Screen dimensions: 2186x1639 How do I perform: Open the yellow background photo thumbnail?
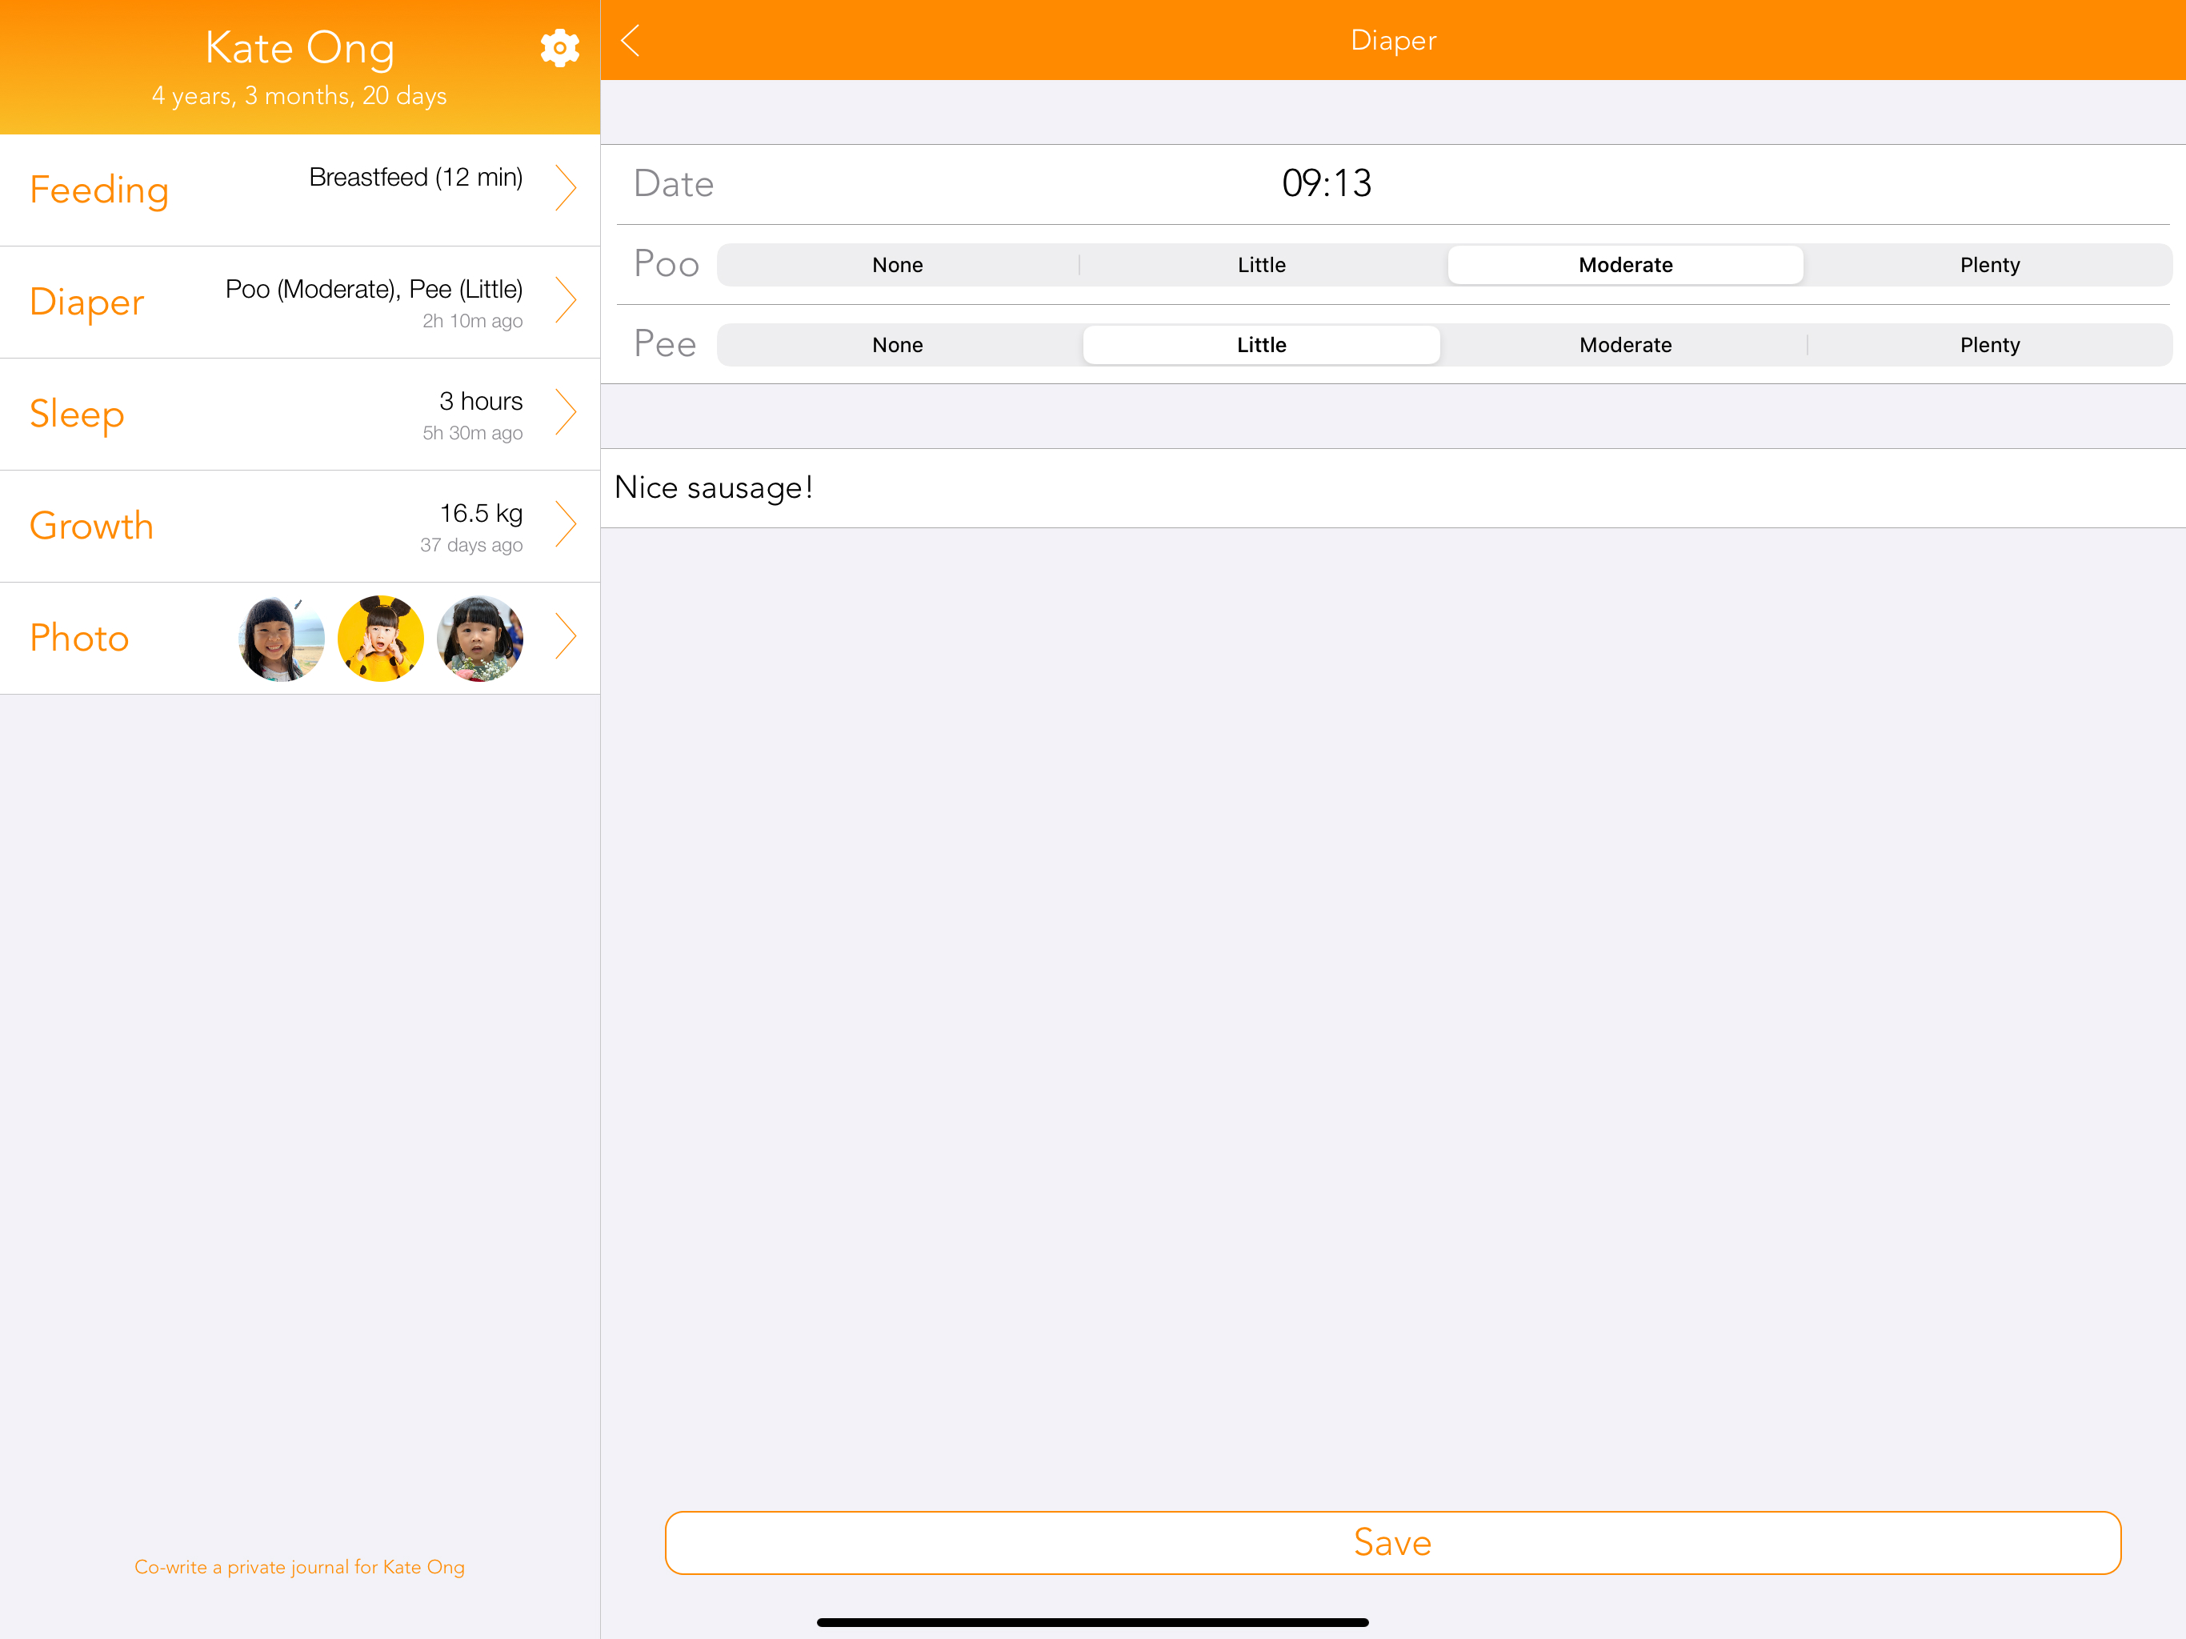tap(381, 639)
